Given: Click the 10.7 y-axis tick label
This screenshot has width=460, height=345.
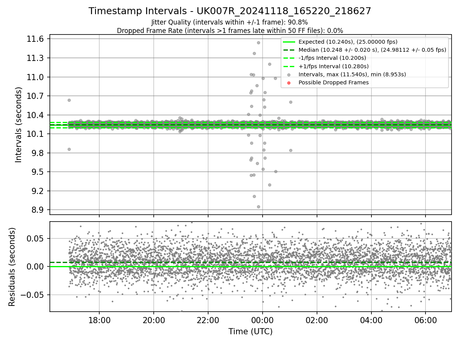Looking at the screenshot, I should [36, 96].
